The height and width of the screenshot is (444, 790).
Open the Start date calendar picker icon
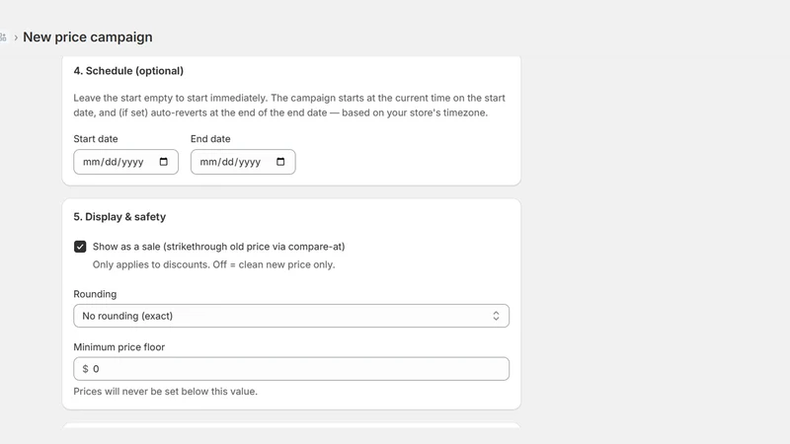coord(163,162)
